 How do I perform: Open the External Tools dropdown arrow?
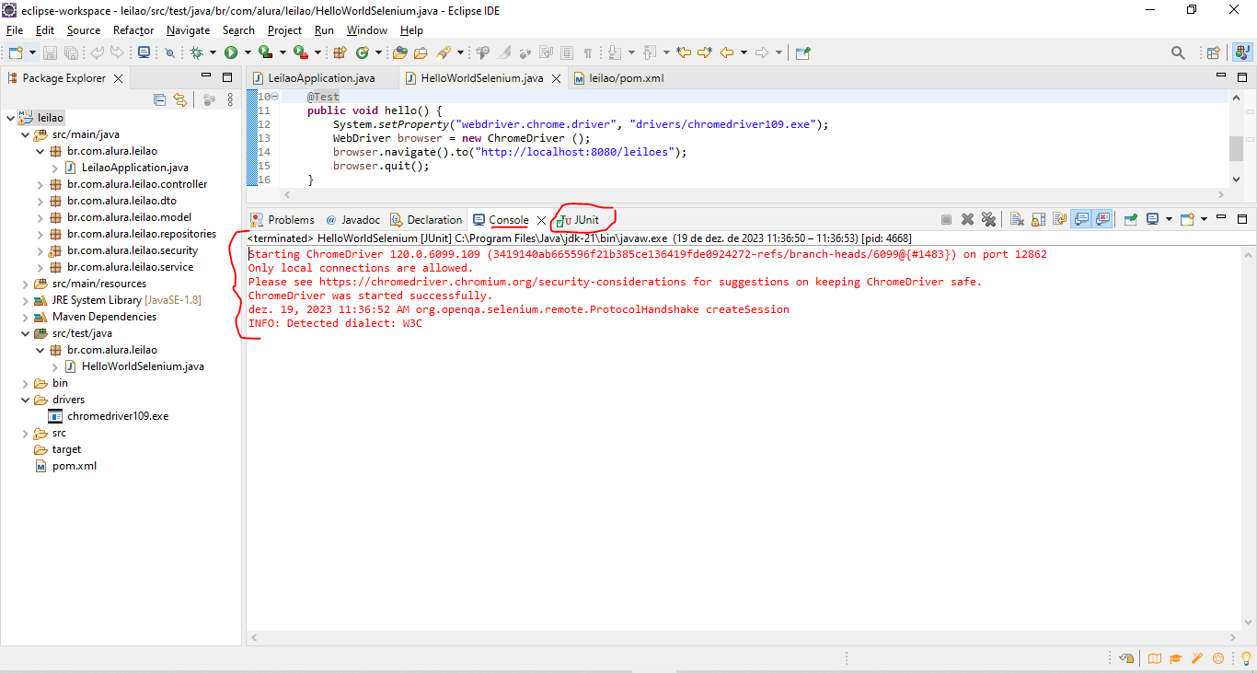click(x=318, y=52)
